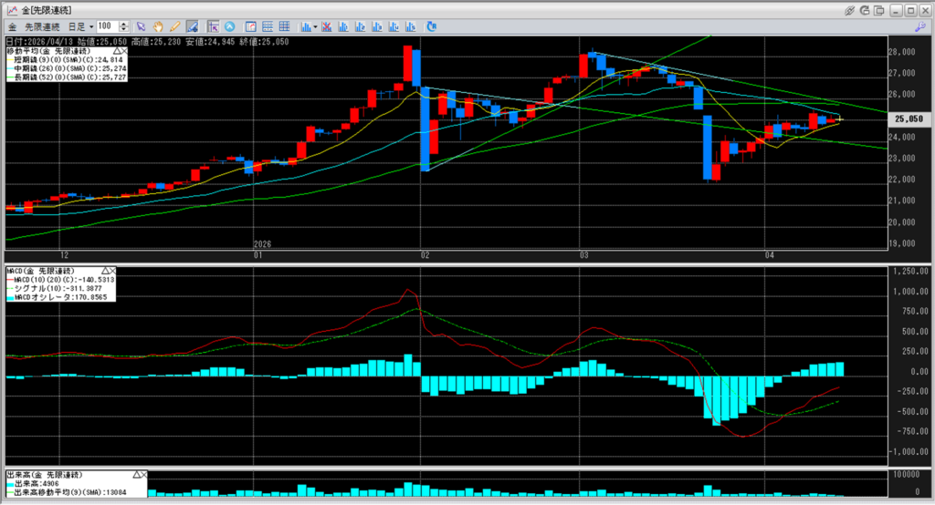Click the 28,000 price axis label
The image size is (935, 505).
click(903, 52)
